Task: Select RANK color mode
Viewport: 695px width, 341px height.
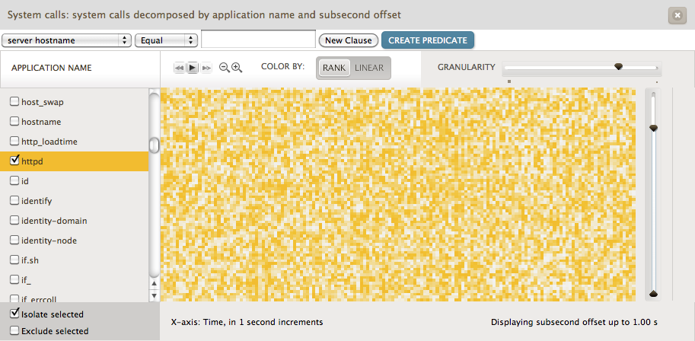Action: coord(334,68)
